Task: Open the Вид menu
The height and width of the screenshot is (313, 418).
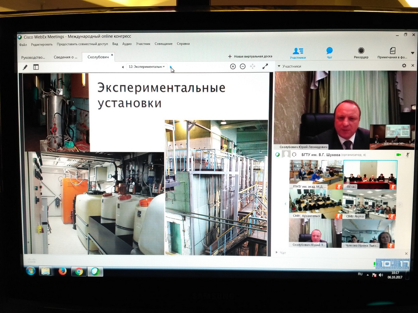Action: click(x=115, y=44)
